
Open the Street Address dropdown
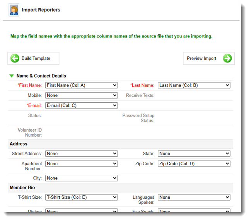point(81,154)
